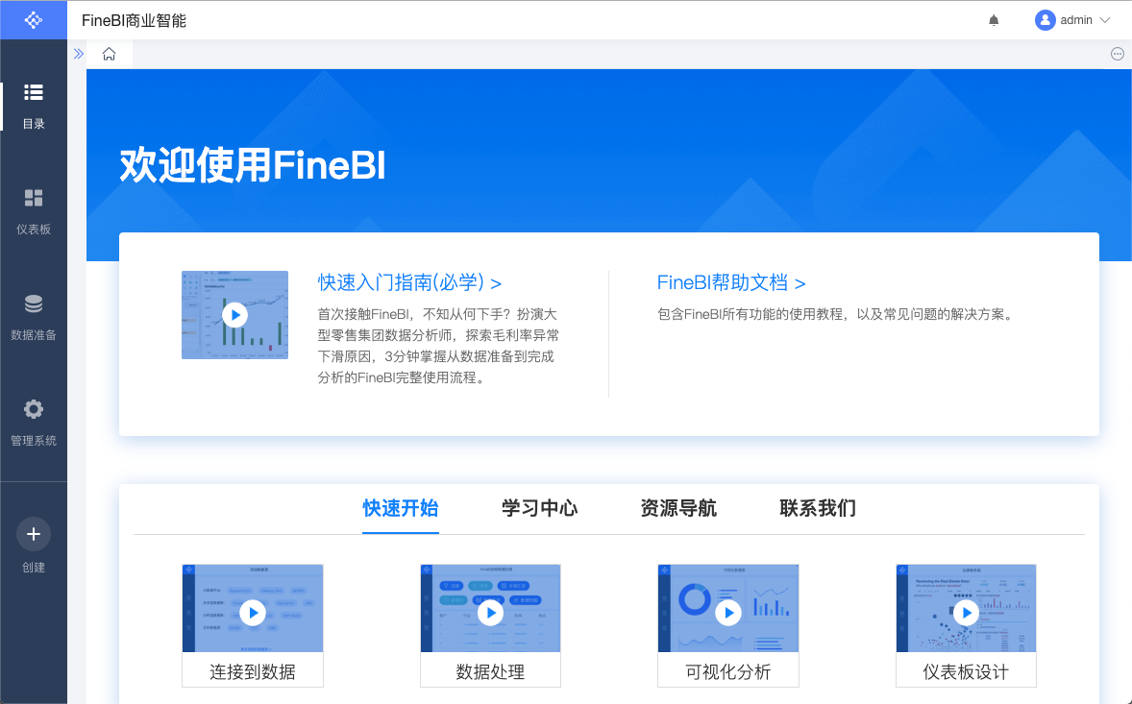The width and height of the screenshot is (1132, 704).
Task: Play the 数据处理 video
Action: (491, 613)
